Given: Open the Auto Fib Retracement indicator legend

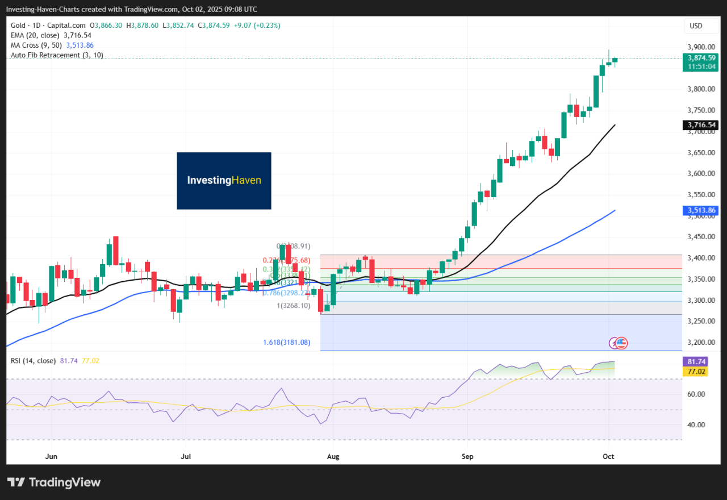Looking at the screenshot, I should pyautogui.click(x=57, y=55).
